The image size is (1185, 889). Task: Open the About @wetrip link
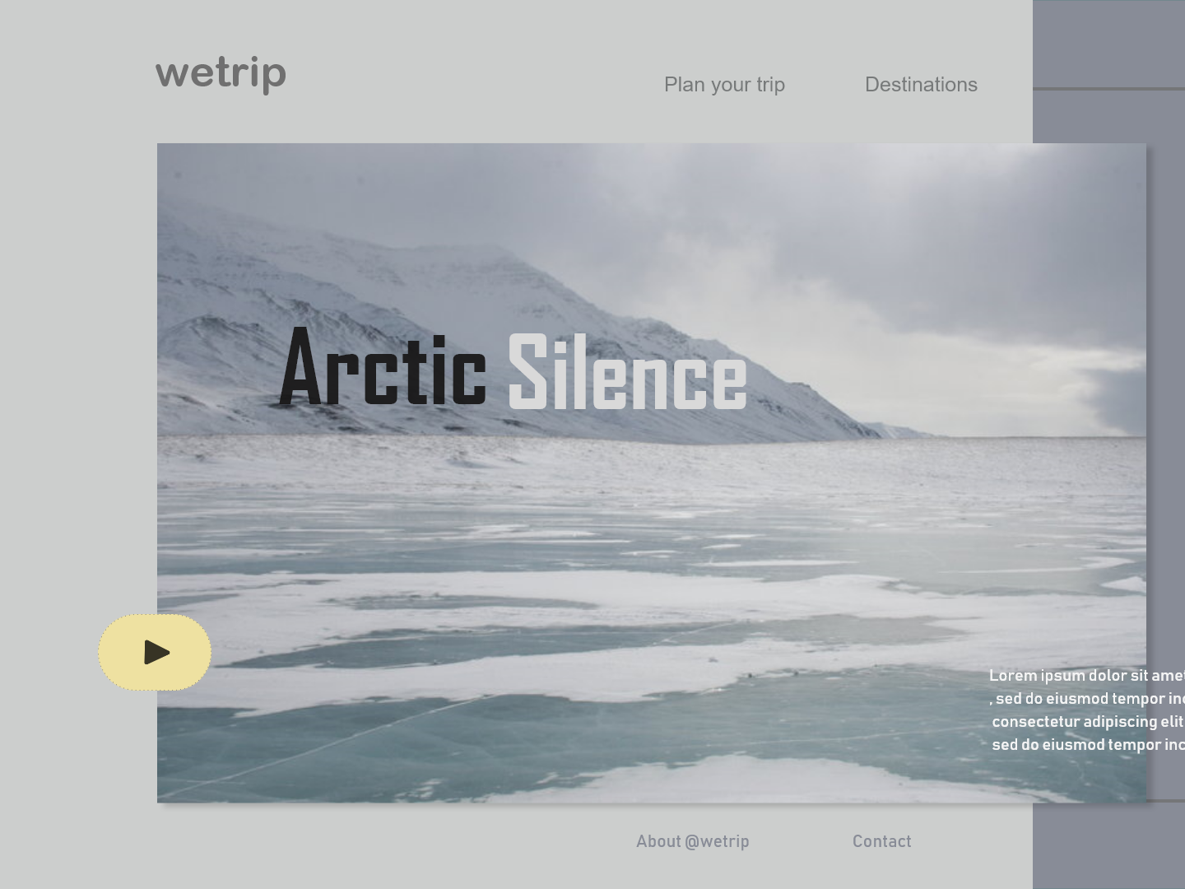[693, 841]
